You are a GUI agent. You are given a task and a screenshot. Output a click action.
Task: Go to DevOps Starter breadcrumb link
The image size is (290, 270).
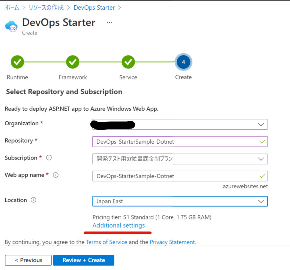tap(94, 8)
